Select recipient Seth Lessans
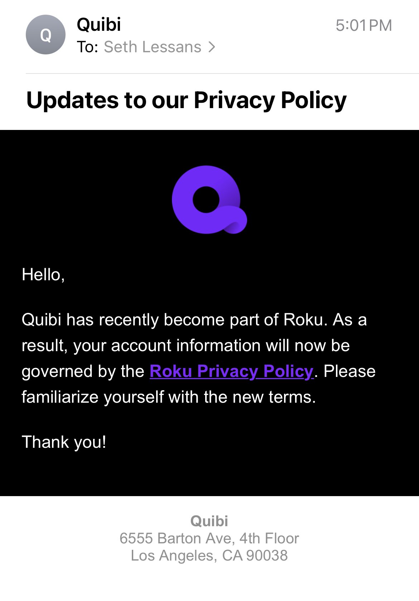Viewport: 419px width, 601px height. click(x=153, y=47)
